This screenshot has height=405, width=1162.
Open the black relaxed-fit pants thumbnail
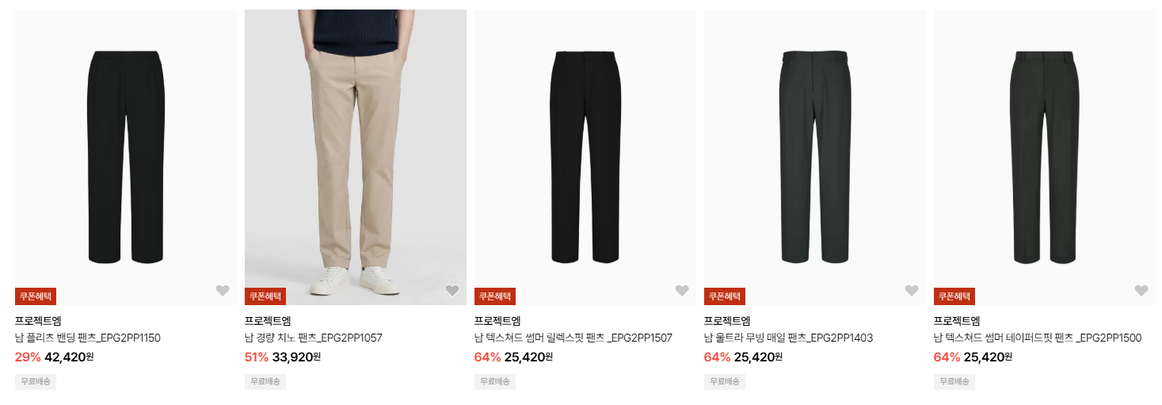(x=585, y=157)
